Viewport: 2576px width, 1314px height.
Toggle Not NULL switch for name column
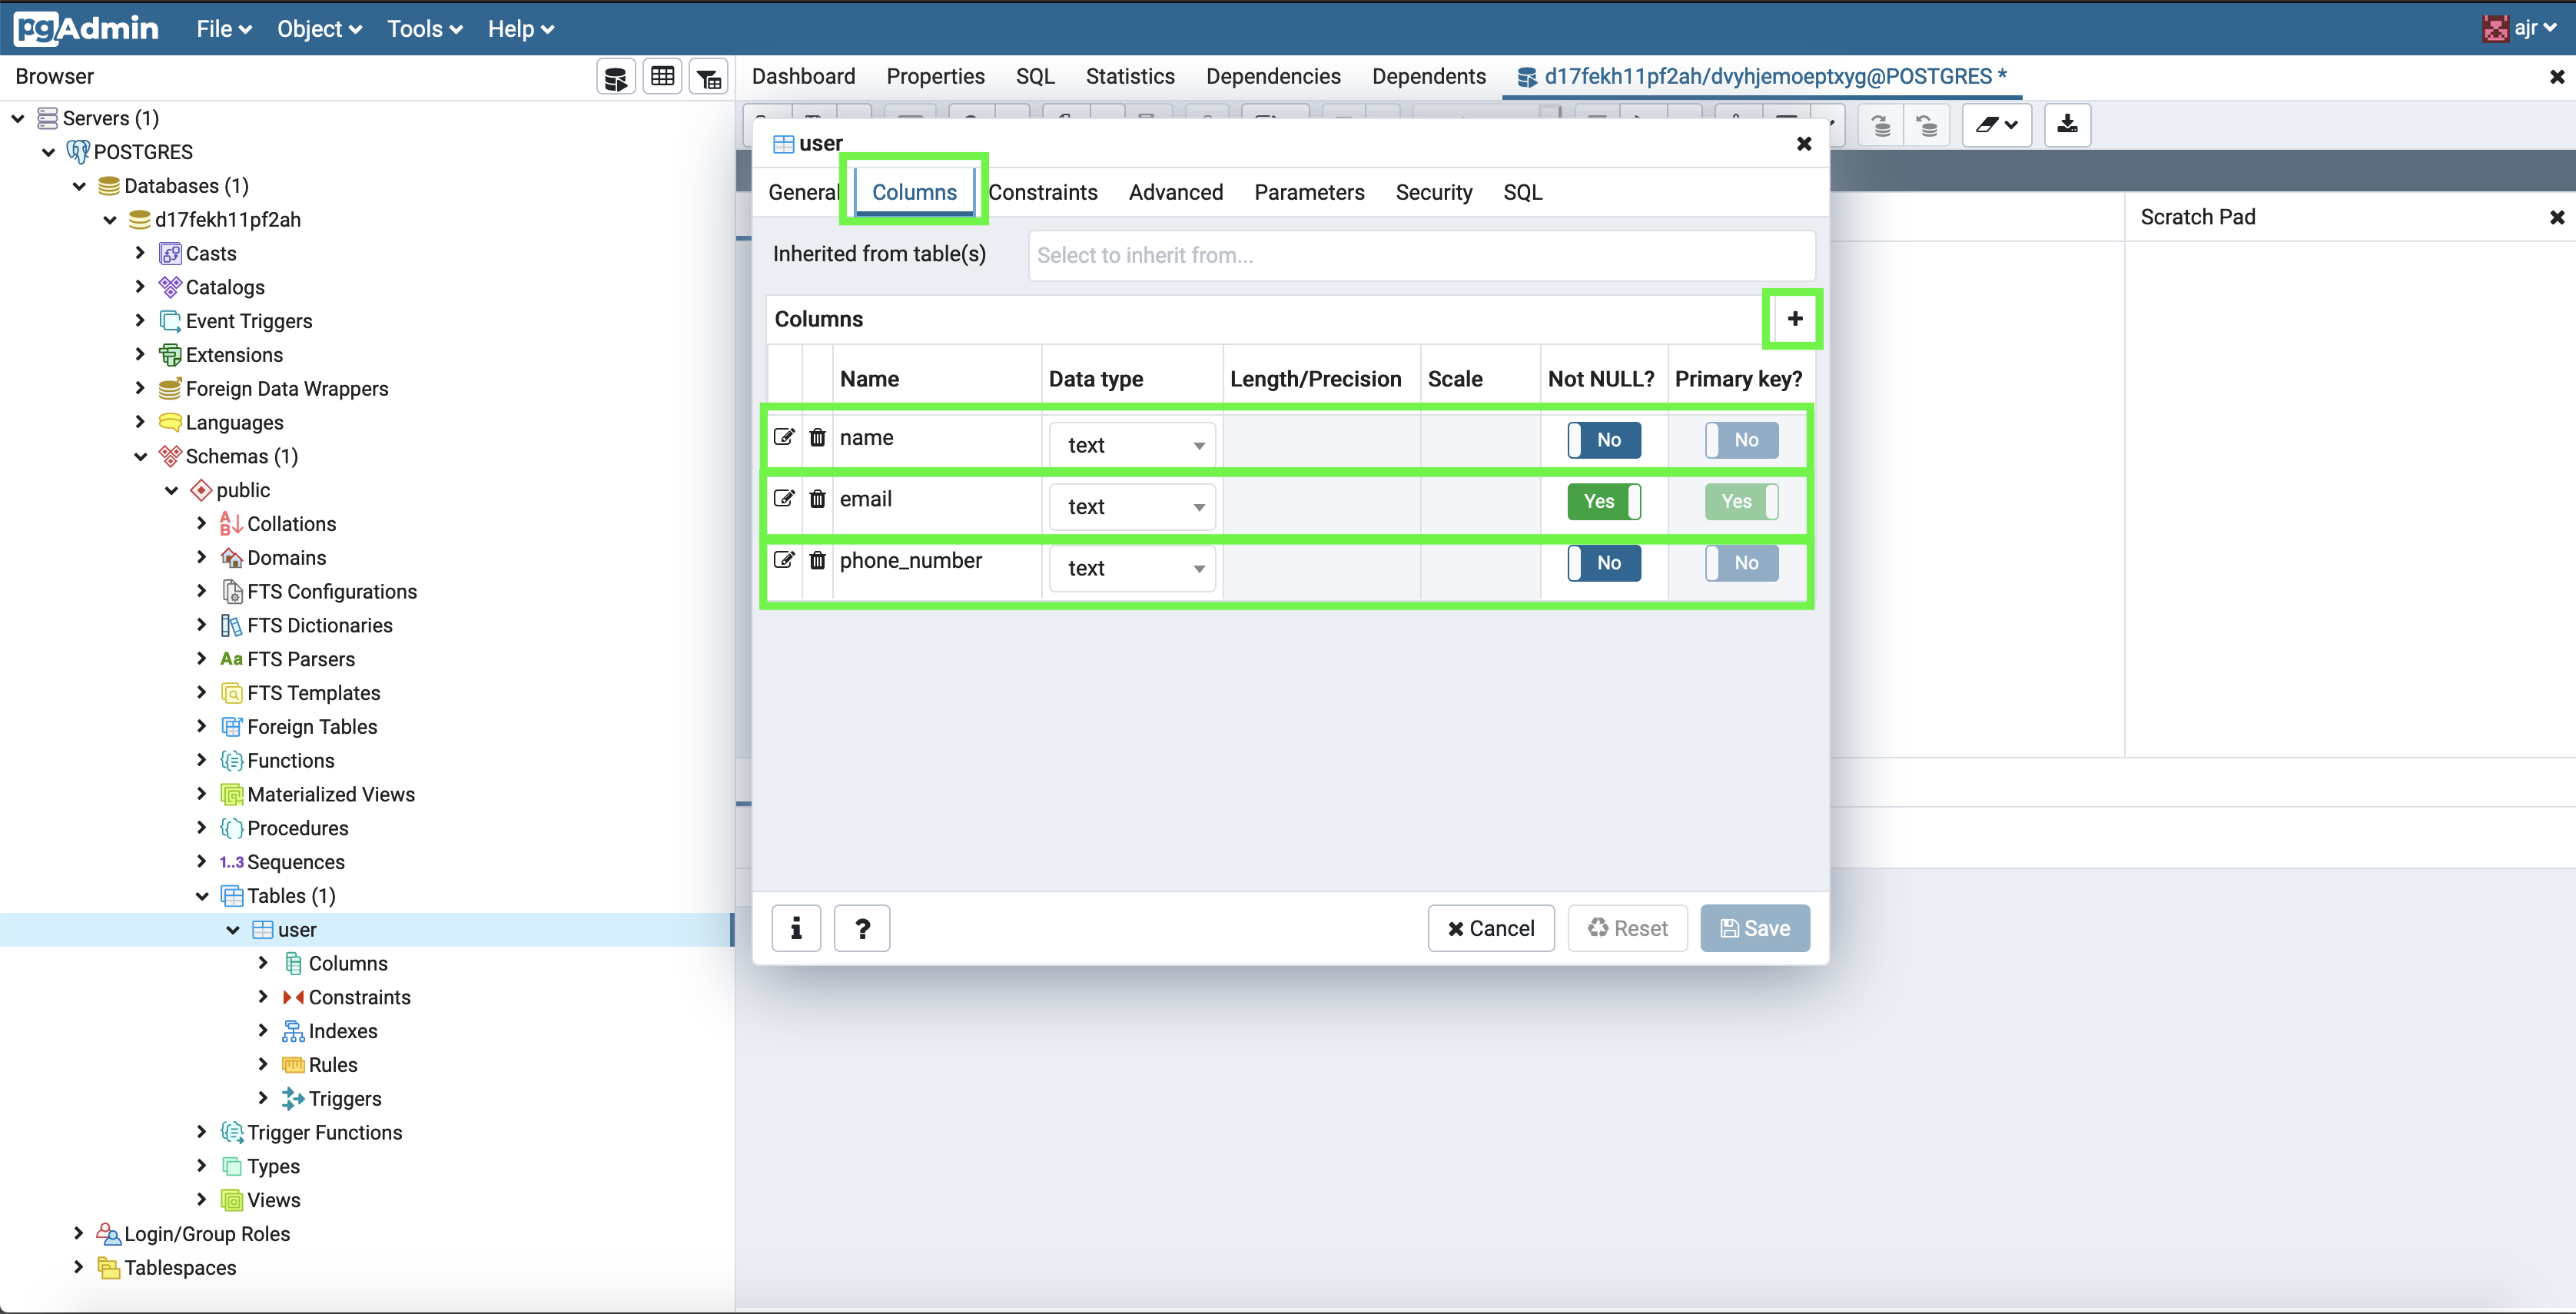pos(1604,440)
